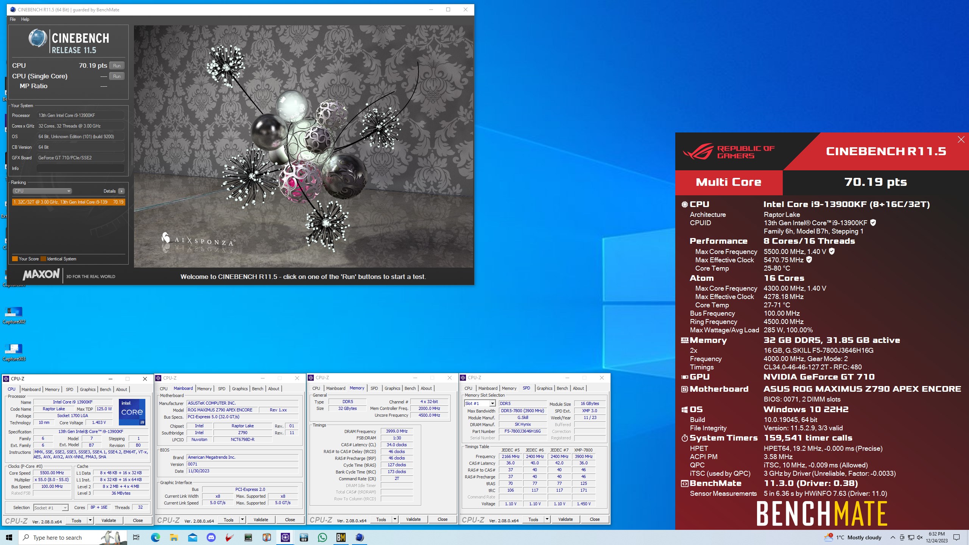Switch to BenchMate via BM taskbar icon

pos(341,537)
